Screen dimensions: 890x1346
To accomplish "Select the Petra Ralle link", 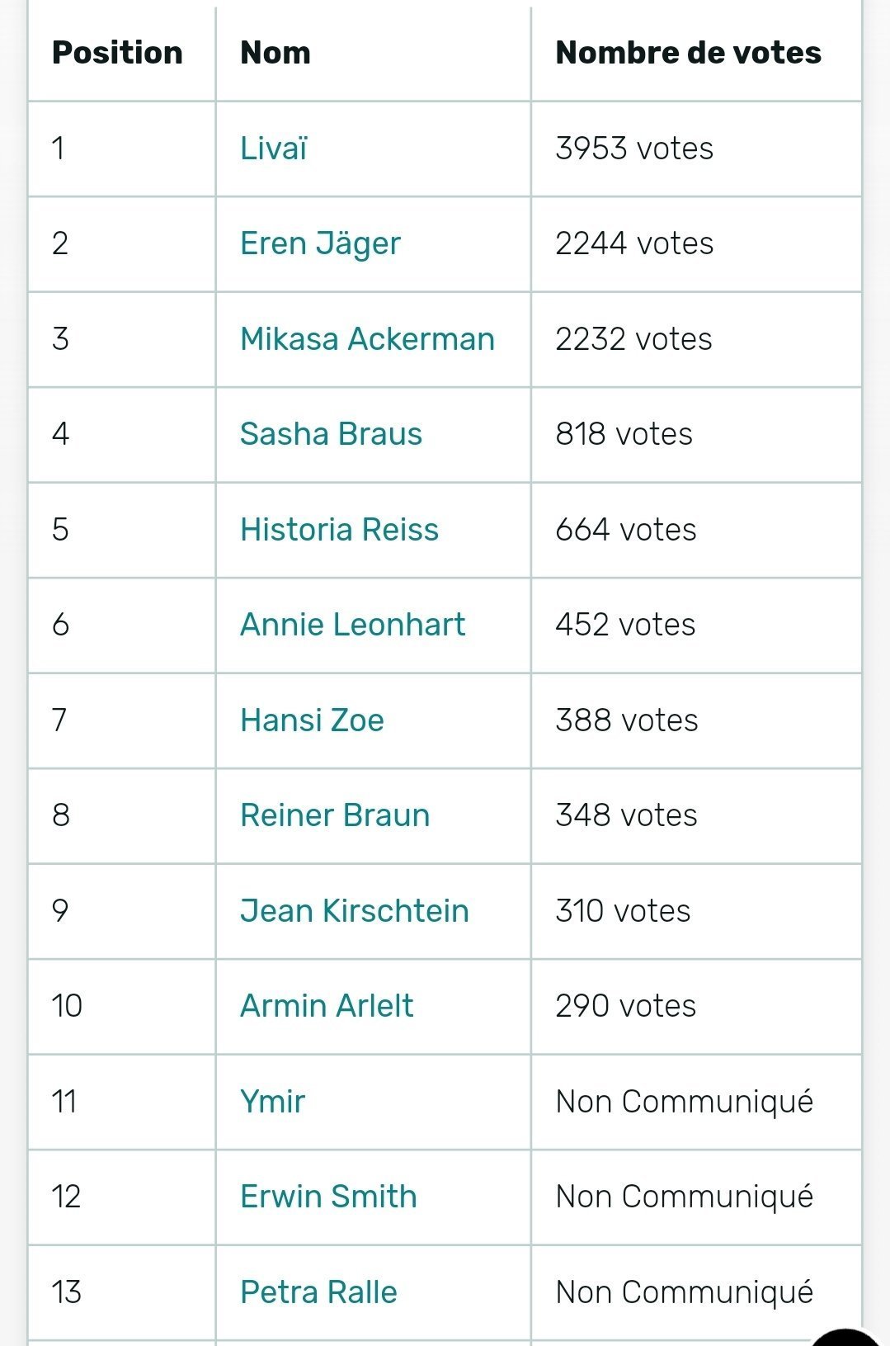I will [x=318, y=1292].
